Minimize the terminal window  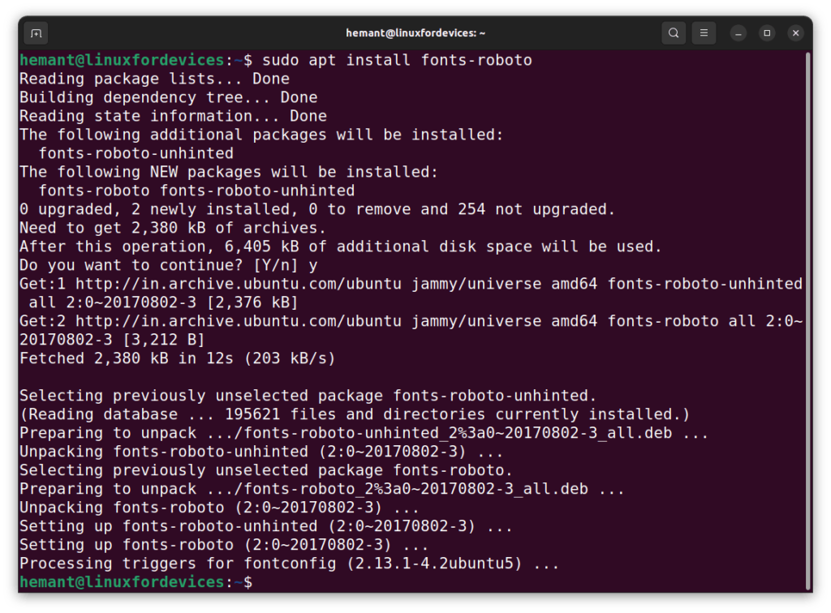[738, 32]
